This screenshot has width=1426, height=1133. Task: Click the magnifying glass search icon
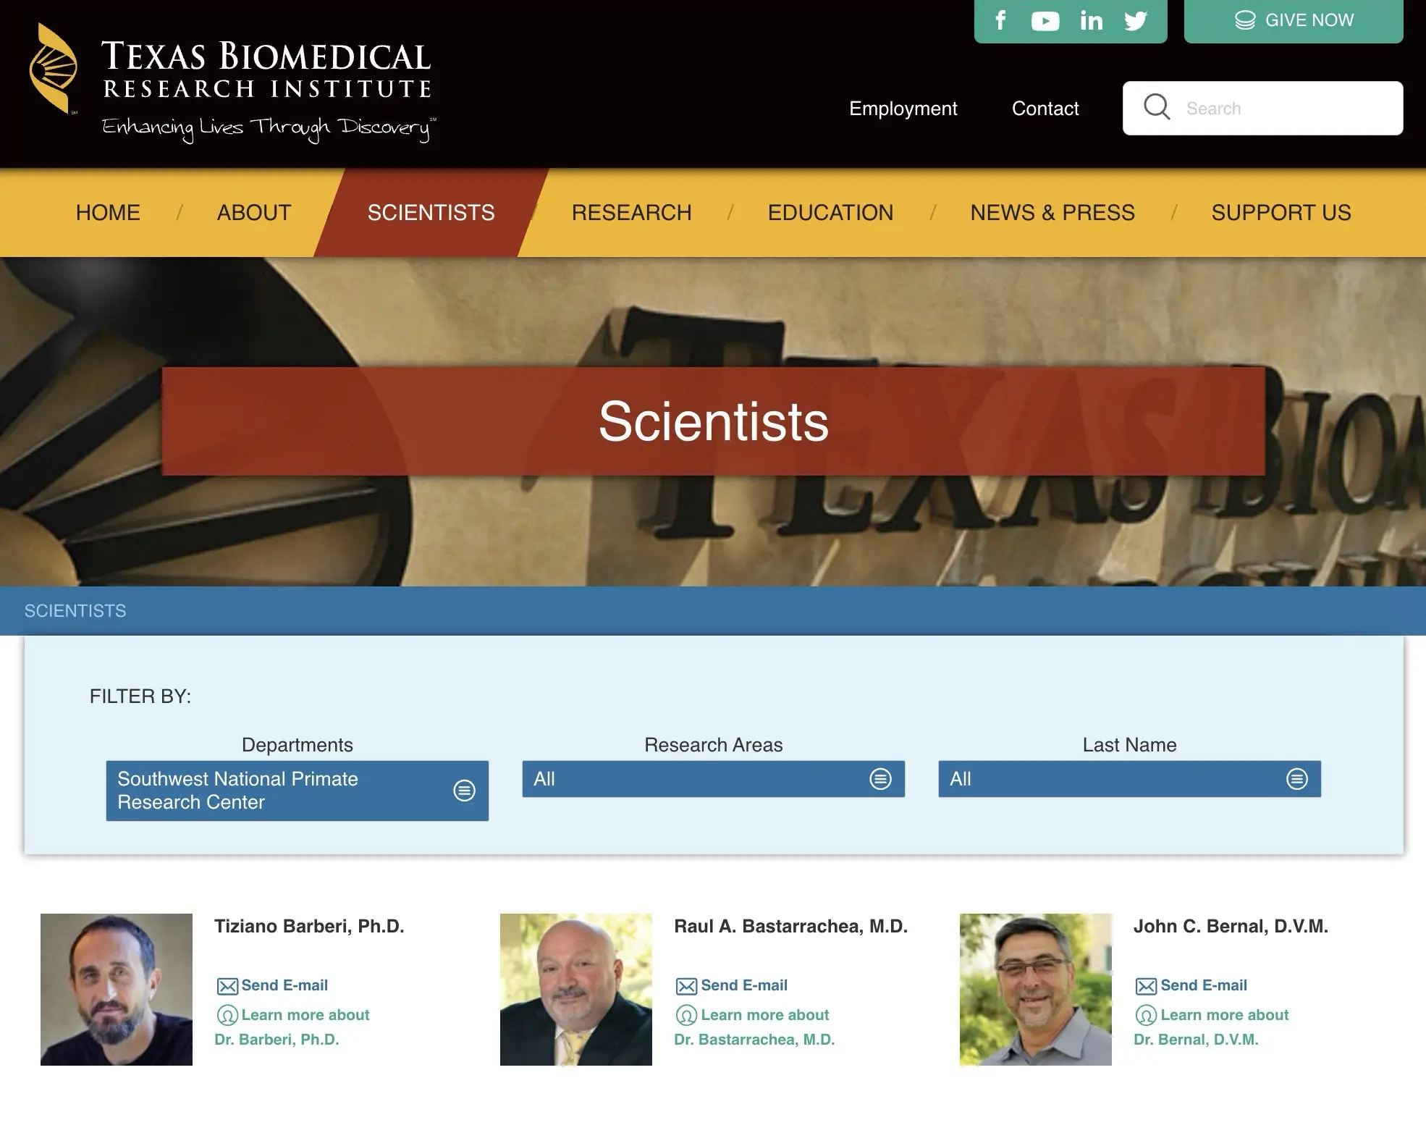click(1157, 107)
